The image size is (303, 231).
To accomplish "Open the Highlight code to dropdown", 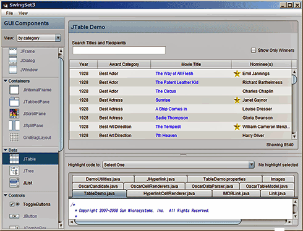I will pos(178,165).
